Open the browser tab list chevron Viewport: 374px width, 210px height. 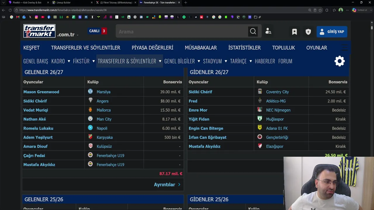(3, 3)
